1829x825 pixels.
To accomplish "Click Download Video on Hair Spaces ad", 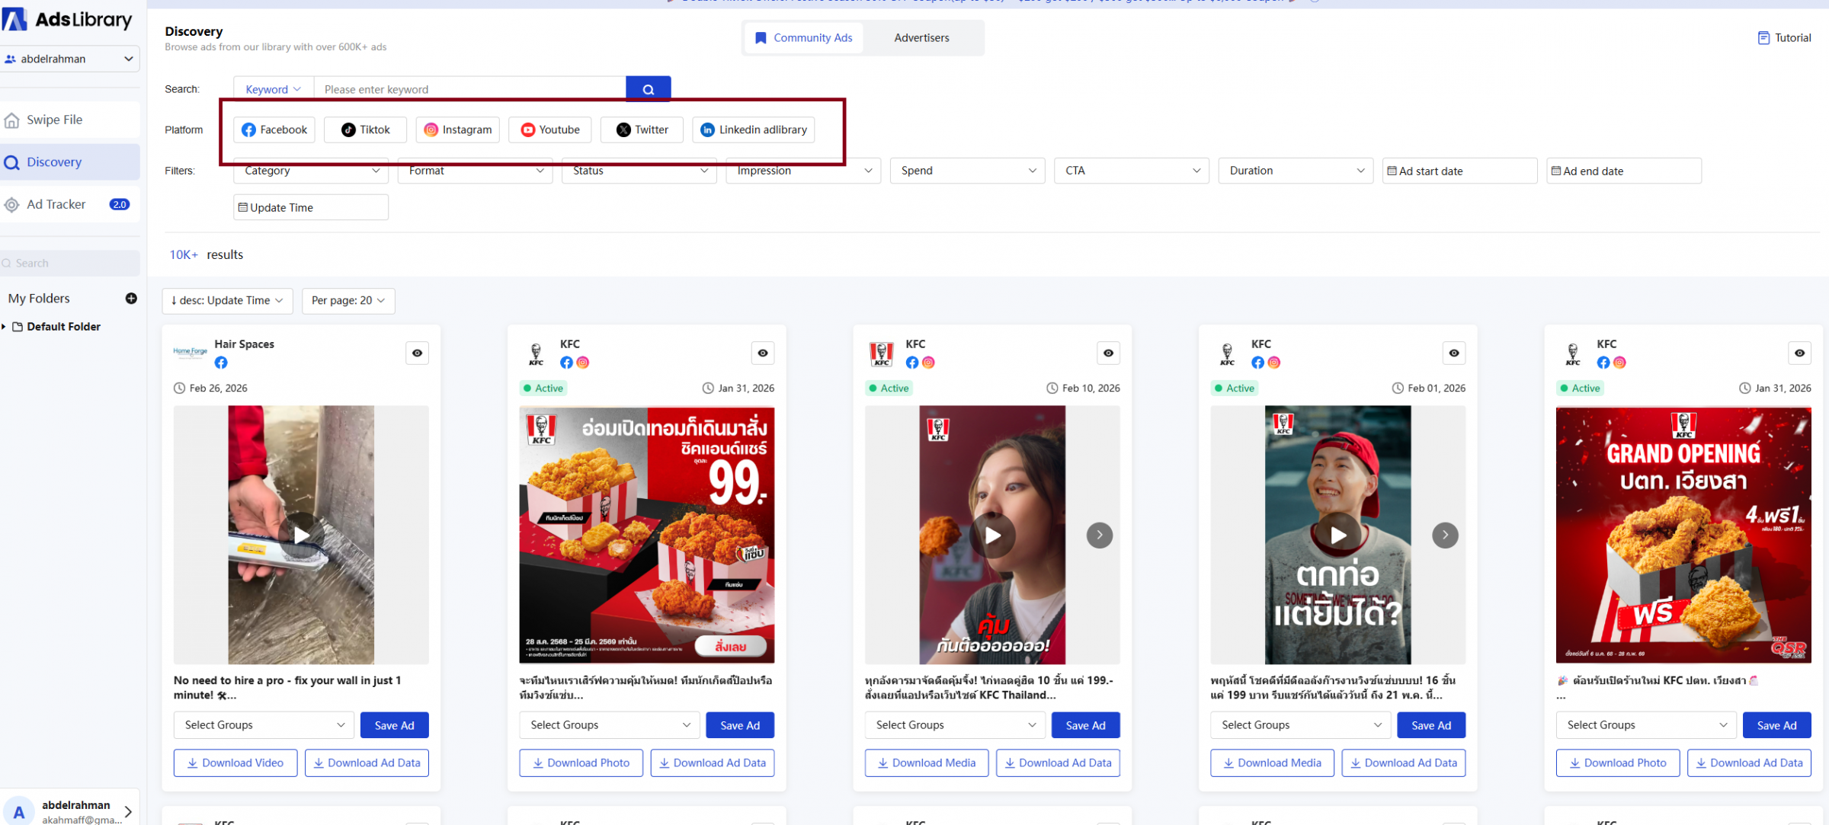I will 235,763.
